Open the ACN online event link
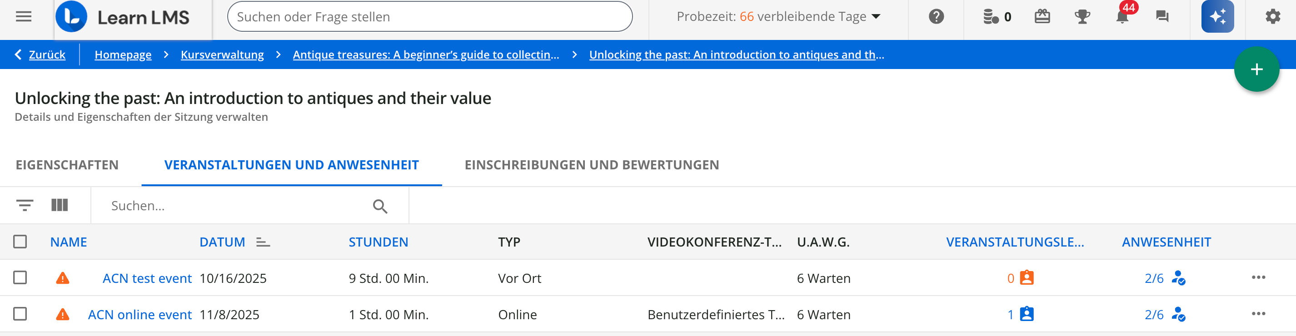The width and height of the screenshot is (1296, 336). coord(140,314)
